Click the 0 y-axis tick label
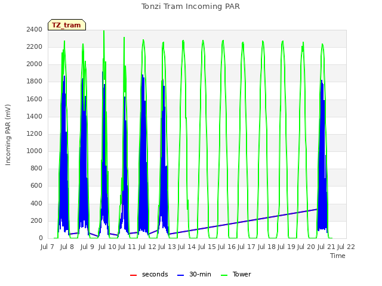 41,238
